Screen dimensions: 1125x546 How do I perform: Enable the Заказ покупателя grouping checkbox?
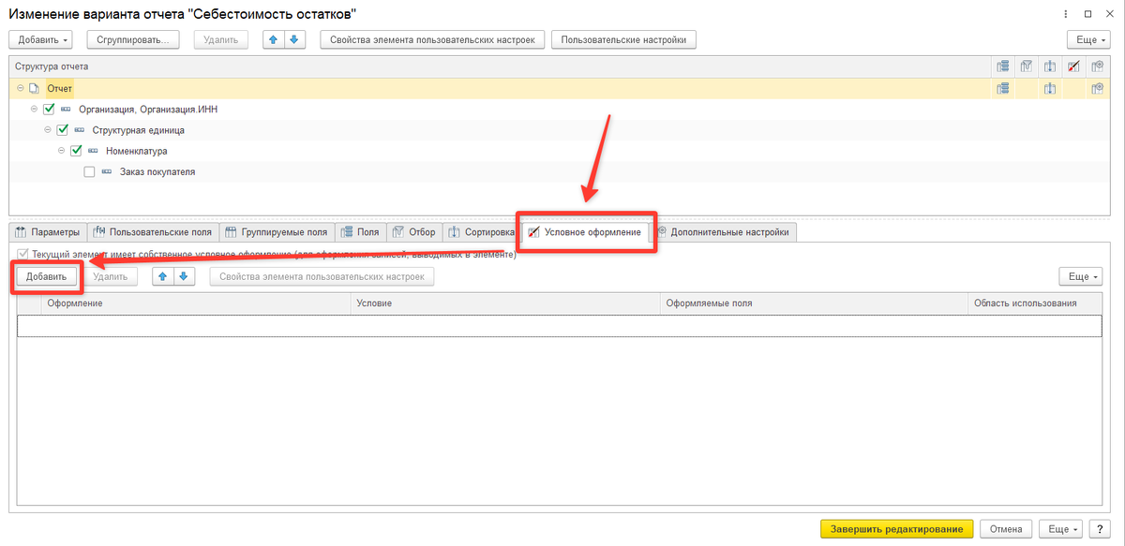pos(89,172)
